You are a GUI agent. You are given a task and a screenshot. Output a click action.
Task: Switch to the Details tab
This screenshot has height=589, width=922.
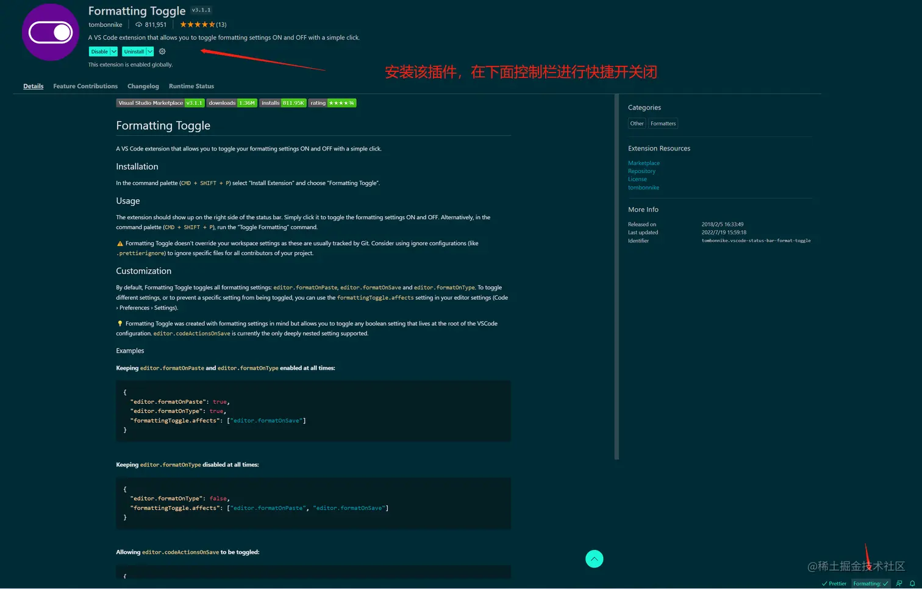(x=34, y=86)
